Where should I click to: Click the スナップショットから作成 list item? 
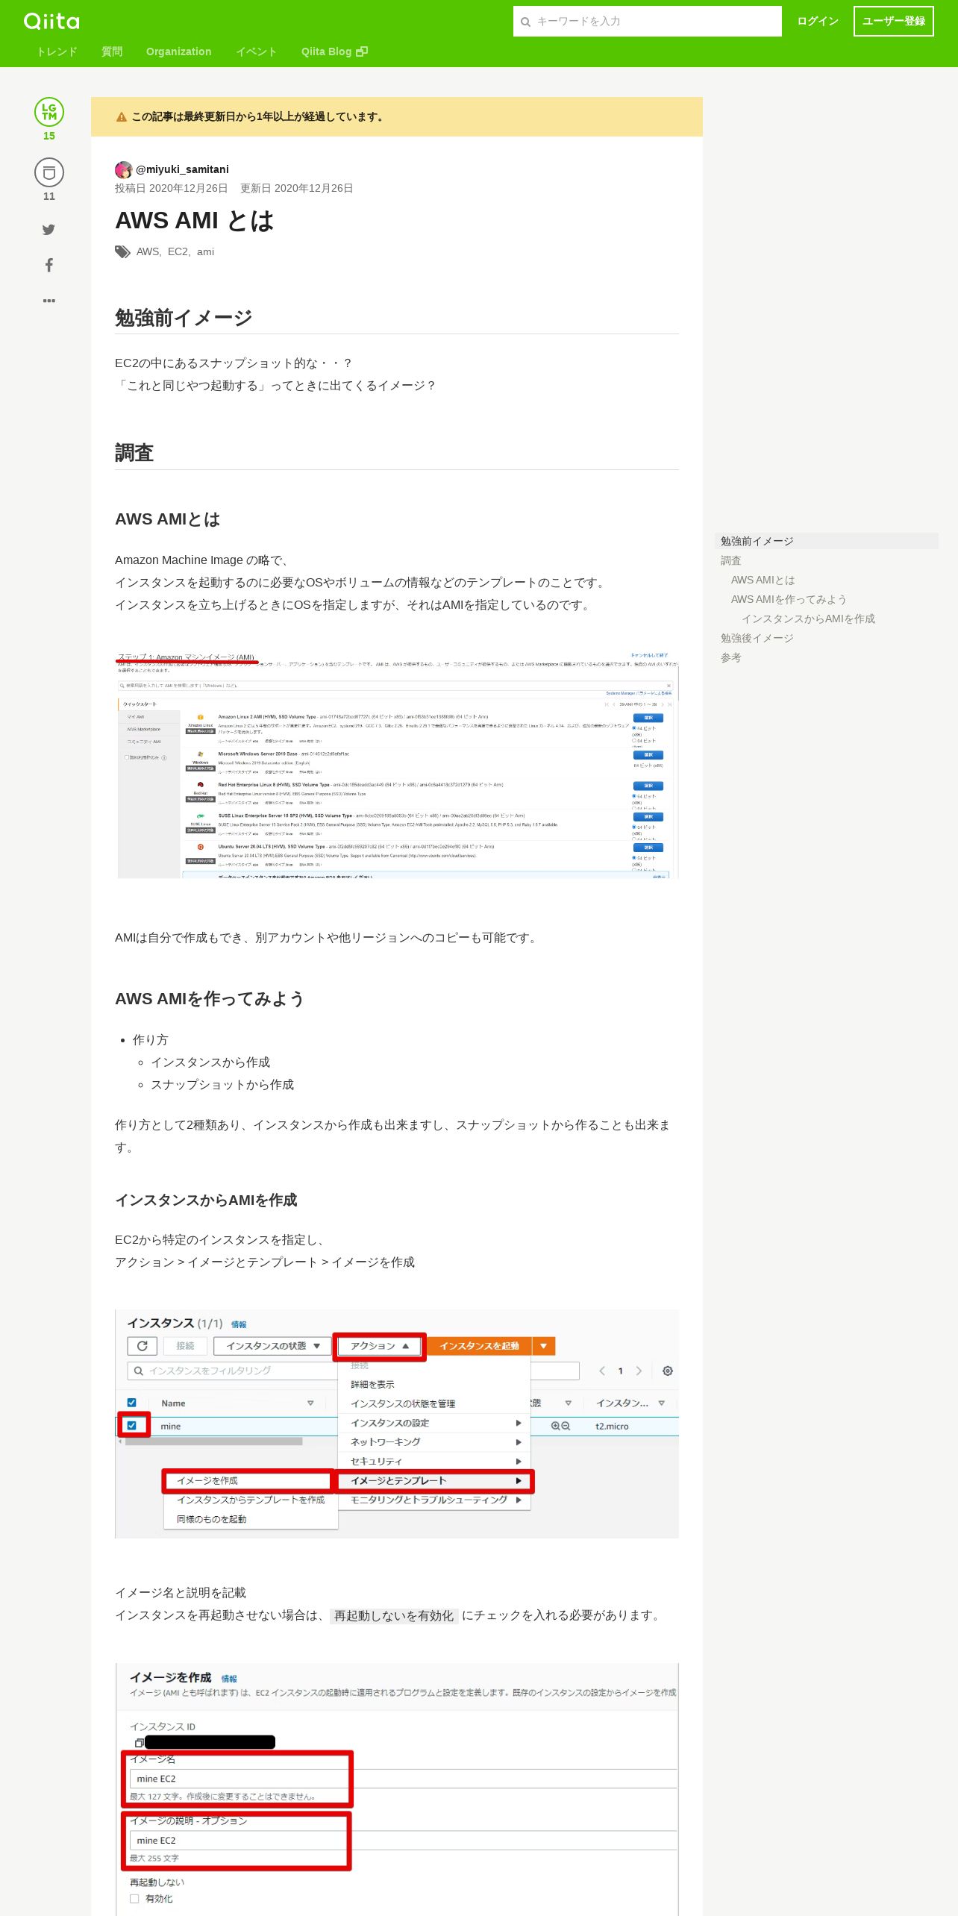[x=222, y=1084]
